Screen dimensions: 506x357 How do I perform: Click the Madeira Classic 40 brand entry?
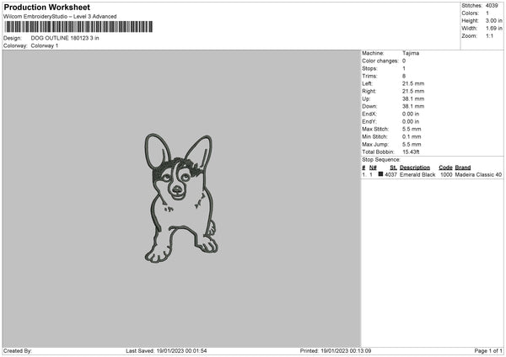pyautogui.click(x=478, y=175)
